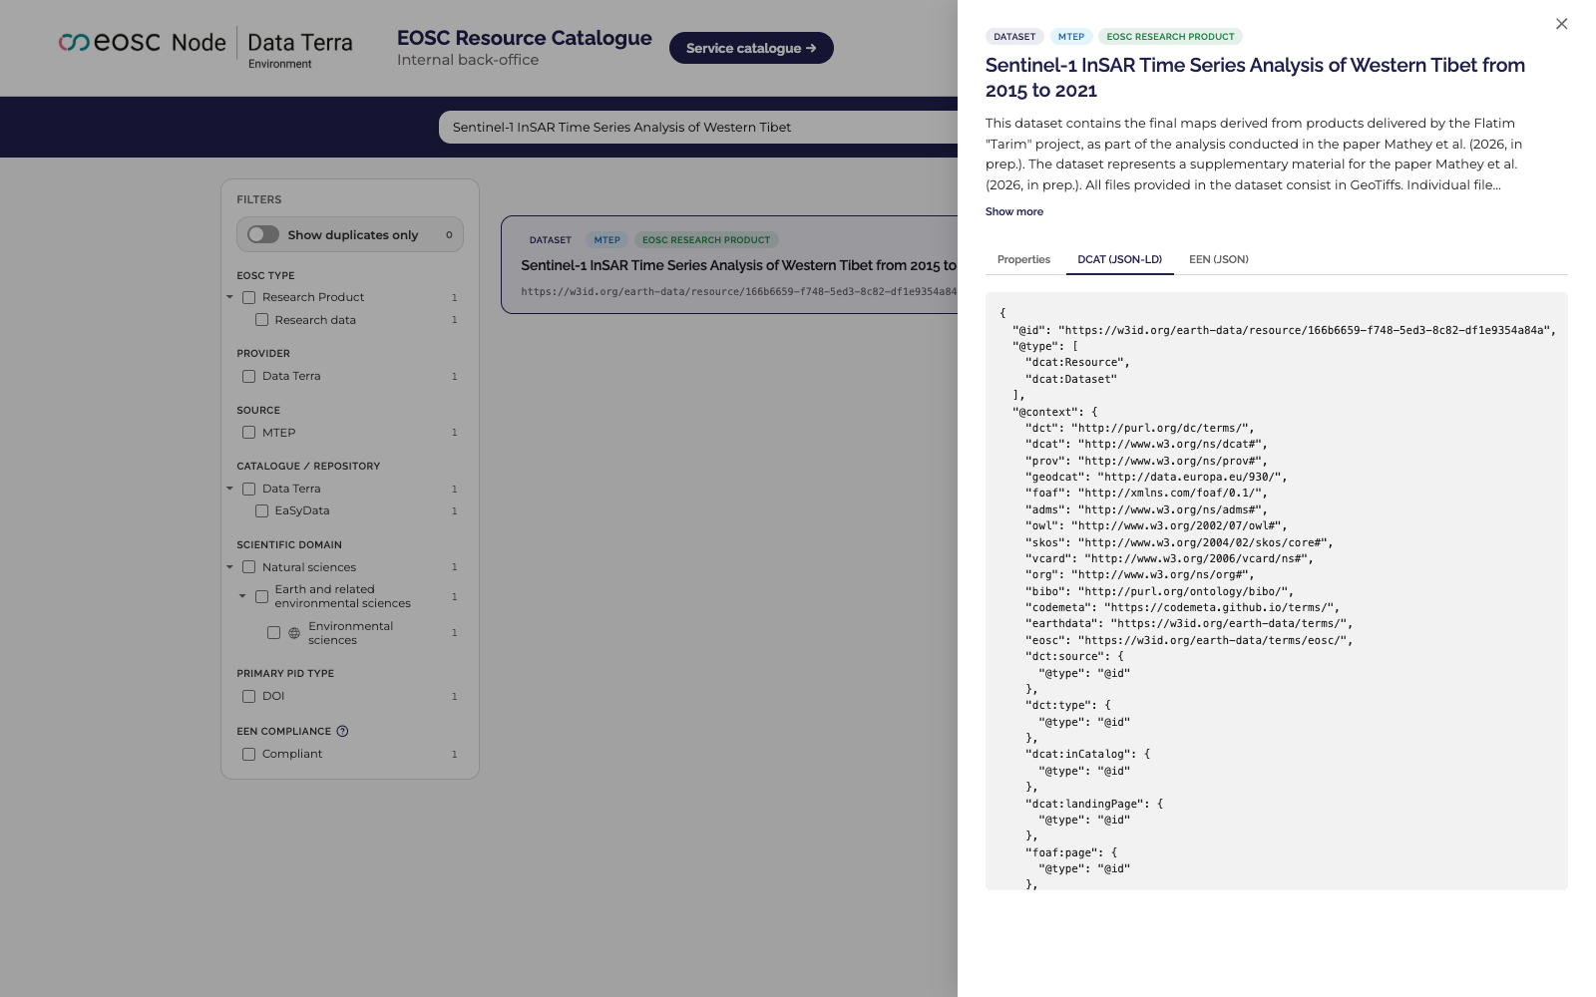Check the Research Product checkbox
1596x997 pixels.
248,297
